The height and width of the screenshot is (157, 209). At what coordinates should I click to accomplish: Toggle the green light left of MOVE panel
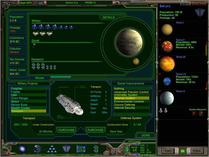pos(127,149)
